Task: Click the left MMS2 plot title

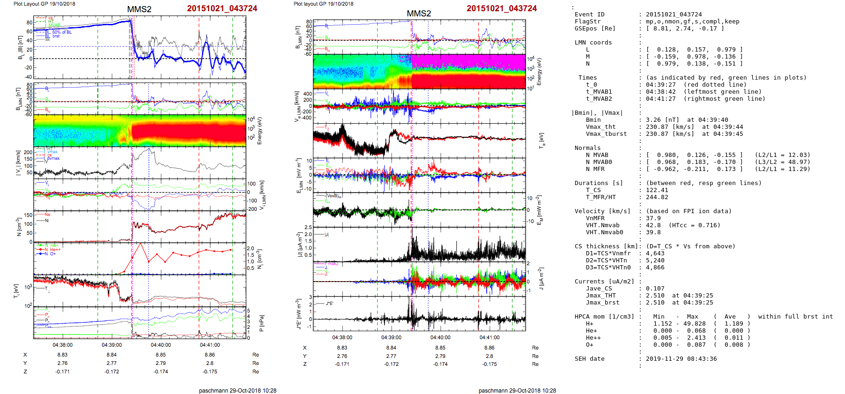Action: pos(139,9)
